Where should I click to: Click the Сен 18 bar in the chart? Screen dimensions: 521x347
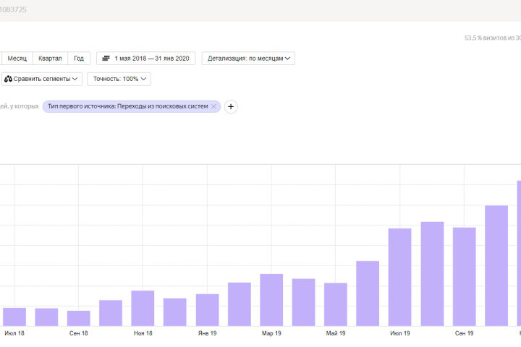pyautogui.click(x=79, y=318)
